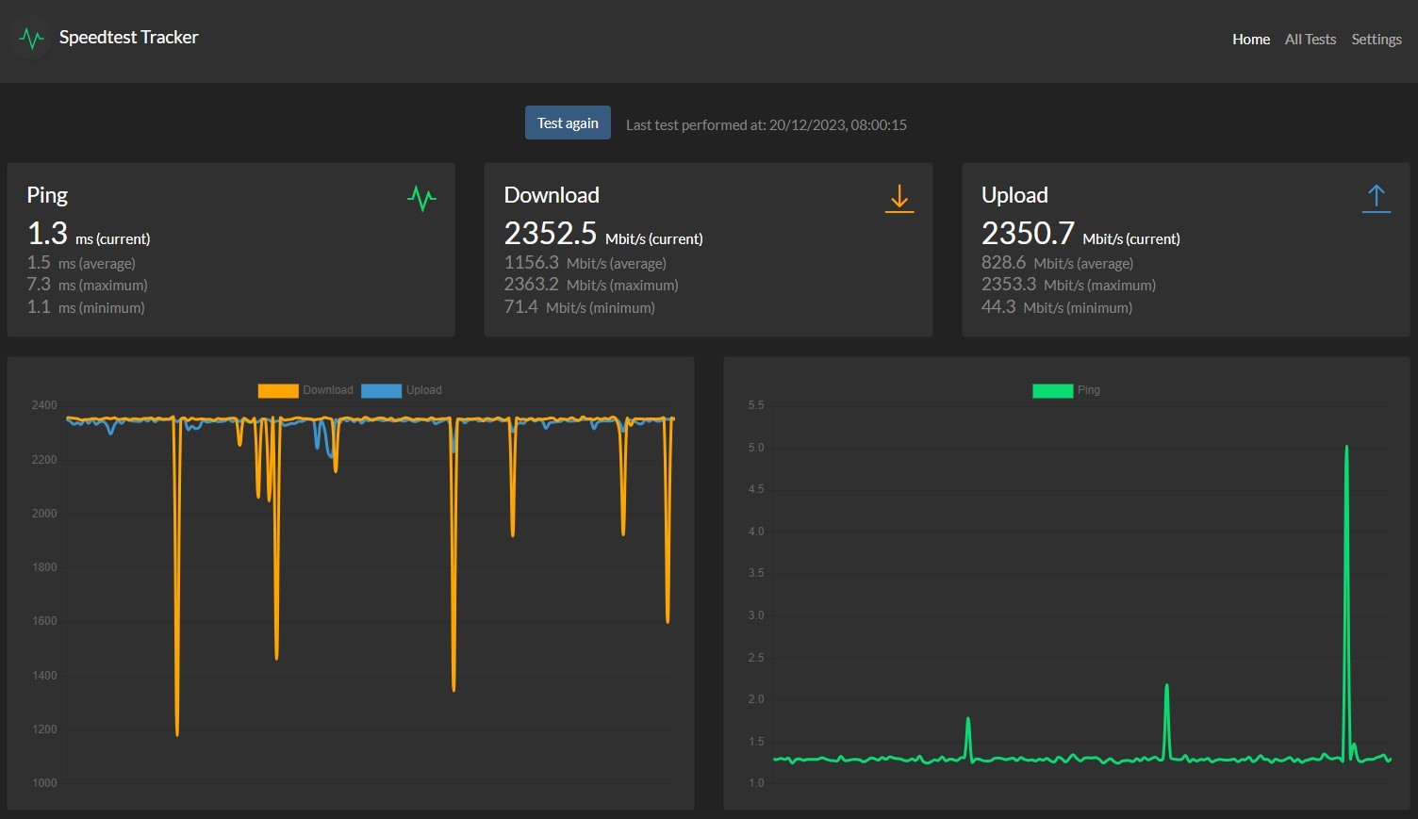Click the current upload value 2350.7
Viewport: 1418px width, 819px height.
click(x=1028, y=234)
